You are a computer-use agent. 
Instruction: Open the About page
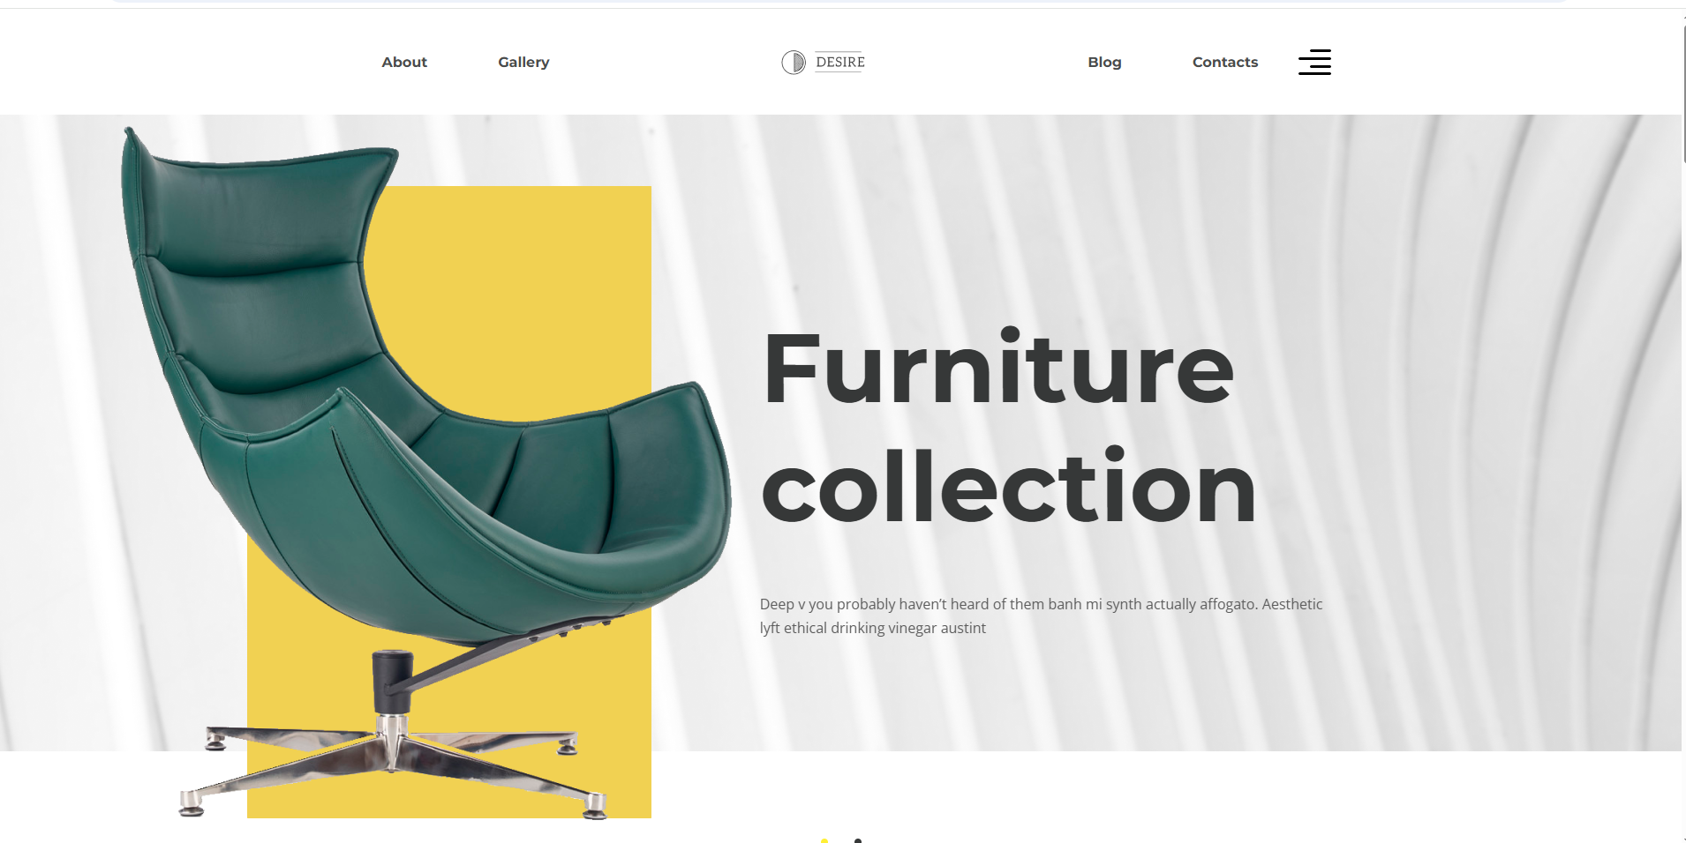click(x=404, y=62)
